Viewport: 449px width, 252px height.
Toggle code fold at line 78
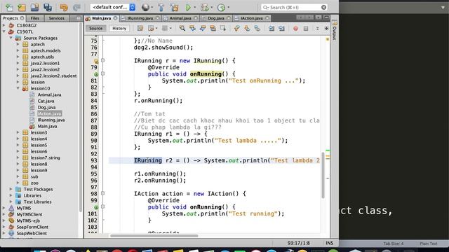tap(103, 60)
